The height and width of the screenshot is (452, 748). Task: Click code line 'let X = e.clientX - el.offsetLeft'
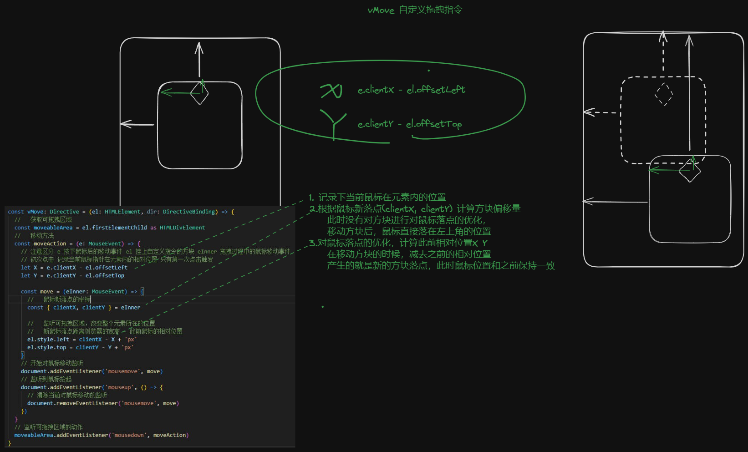click(x=74, y=268)
